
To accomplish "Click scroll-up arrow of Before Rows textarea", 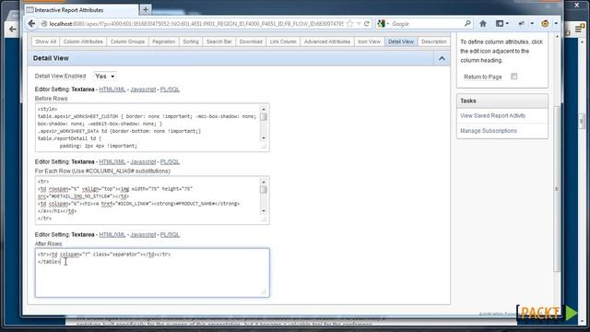I will tap(264, 109).
